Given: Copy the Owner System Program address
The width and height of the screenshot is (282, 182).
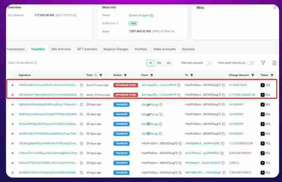Looking at the screenshot, I should [152, 16].
